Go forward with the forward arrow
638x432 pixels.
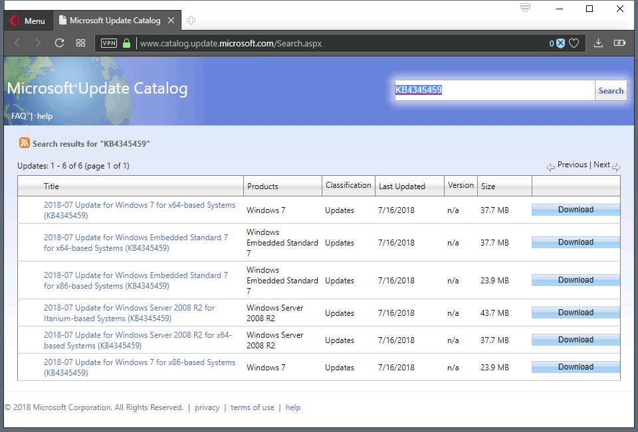pos(38,43)
